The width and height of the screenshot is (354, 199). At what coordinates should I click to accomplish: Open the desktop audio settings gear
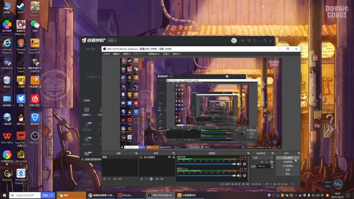point(245,164)
